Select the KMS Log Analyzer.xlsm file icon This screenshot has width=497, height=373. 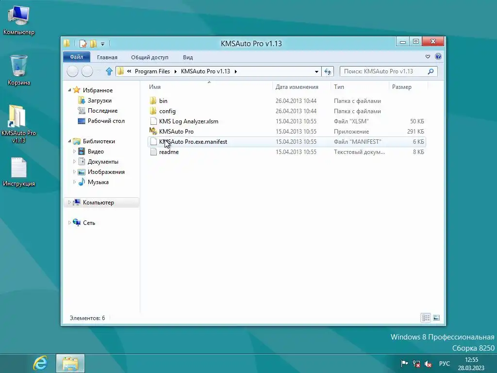click(153, 121)
